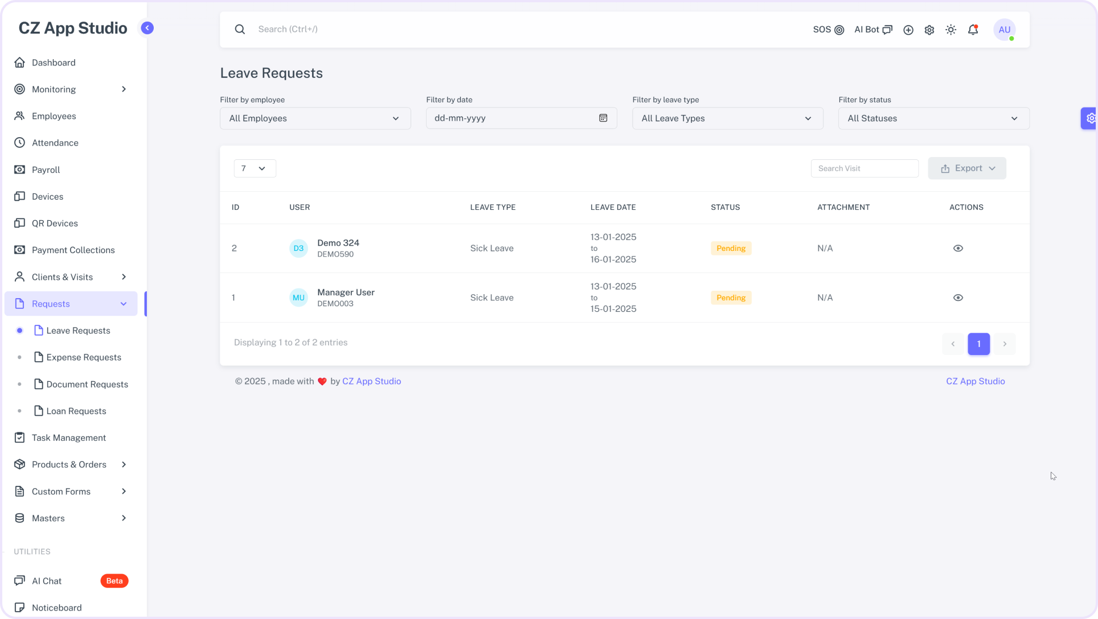Click the Export button above the table
1098x619 pixels.
[x=966, y=168]
